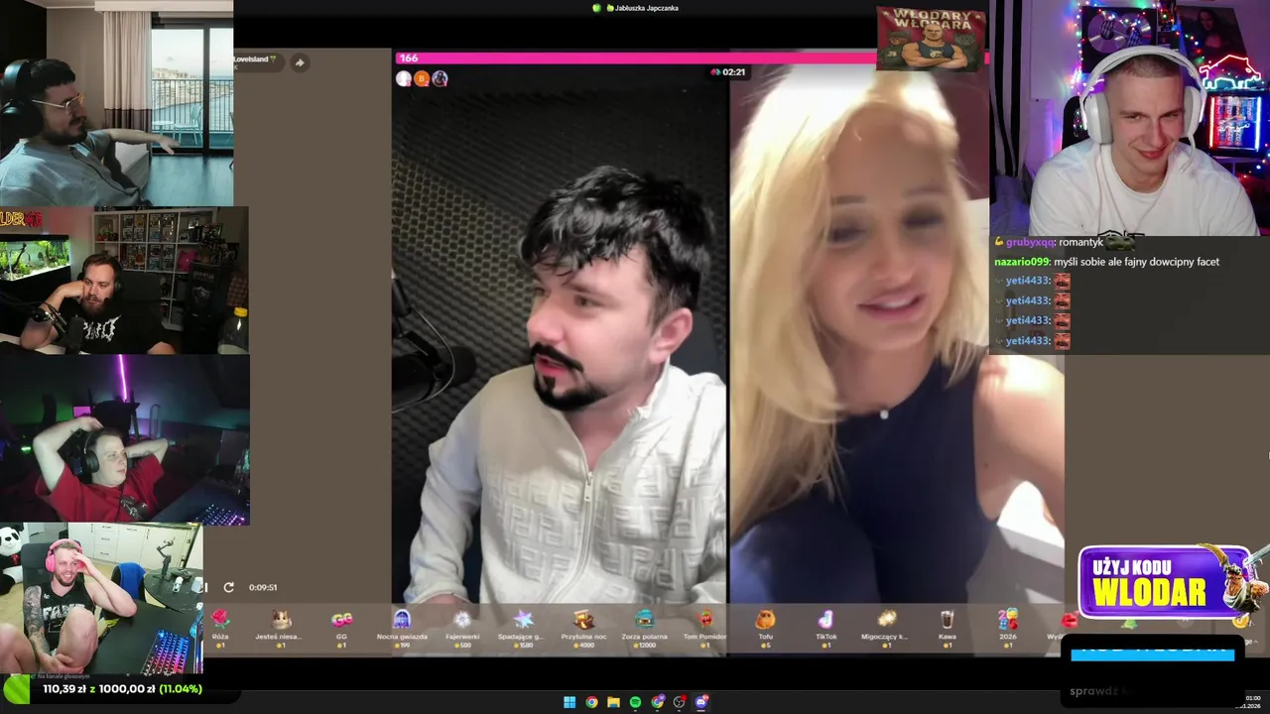Click the refresh icon beside 0:09:51 timer

tap(228, 587)
